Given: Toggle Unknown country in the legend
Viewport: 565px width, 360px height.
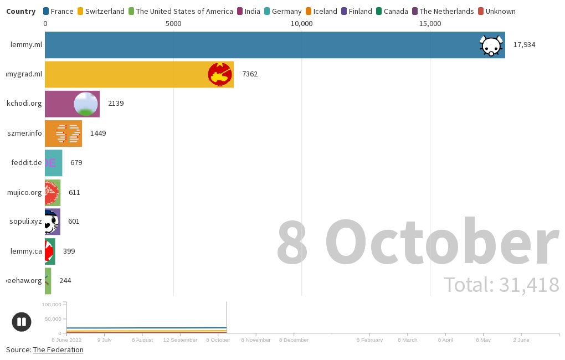Looking at the screenshot, I should tap(496, 11).
